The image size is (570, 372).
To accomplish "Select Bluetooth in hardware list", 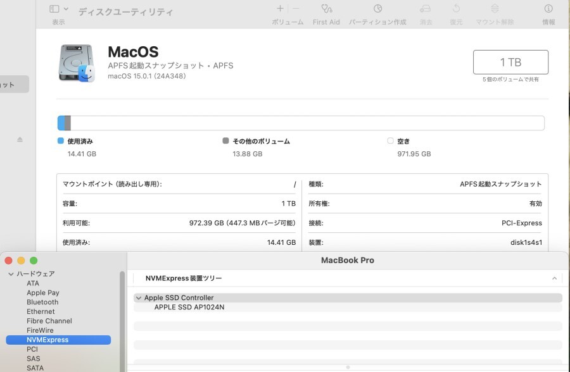I will (42, 302).
